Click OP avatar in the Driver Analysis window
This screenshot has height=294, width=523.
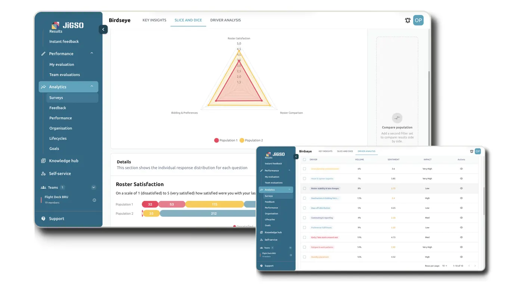click(x=478, y=151)
